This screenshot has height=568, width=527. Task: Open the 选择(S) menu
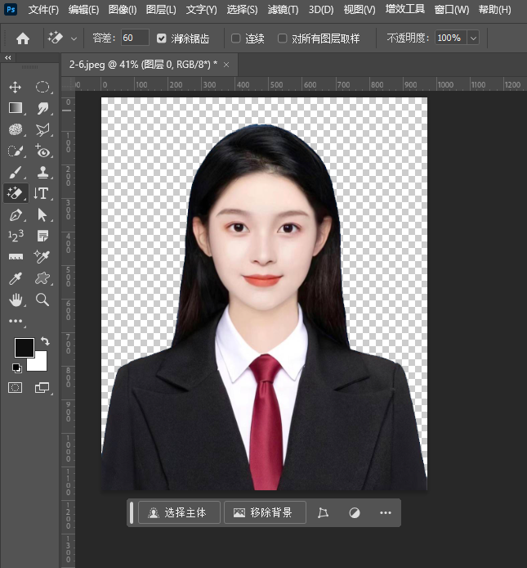coord(243,10)
